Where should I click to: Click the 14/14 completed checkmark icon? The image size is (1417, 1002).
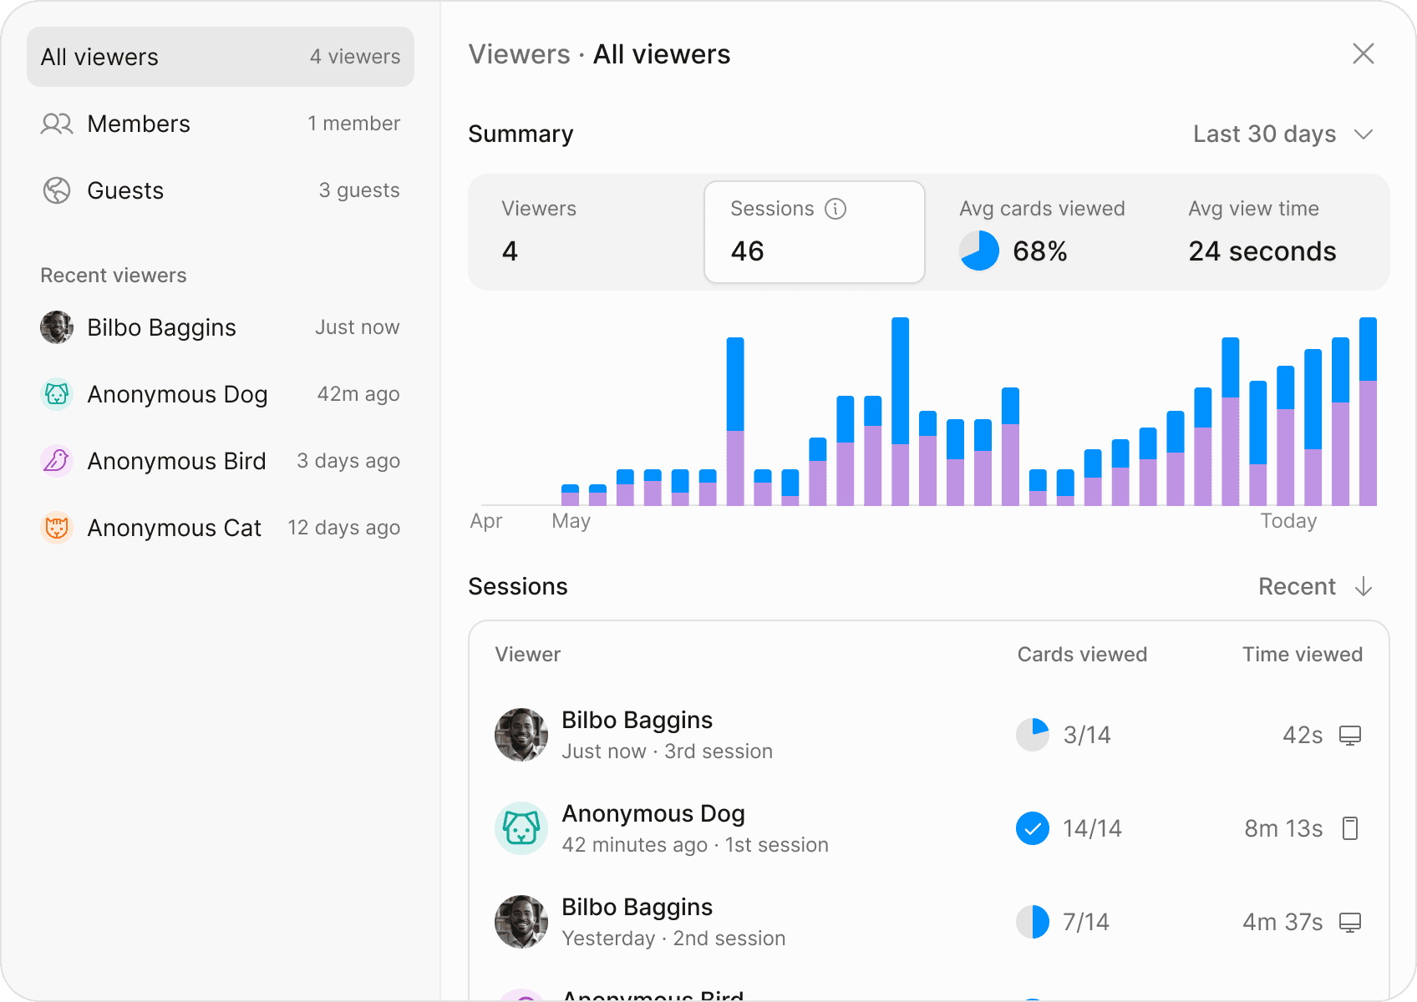(1033, 828)
